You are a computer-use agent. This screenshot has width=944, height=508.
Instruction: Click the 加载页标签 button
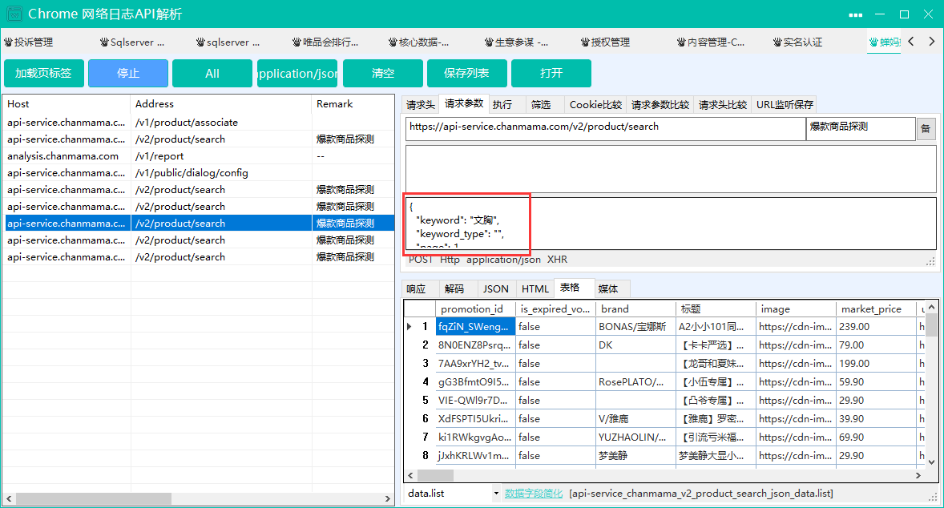point(43,74)
